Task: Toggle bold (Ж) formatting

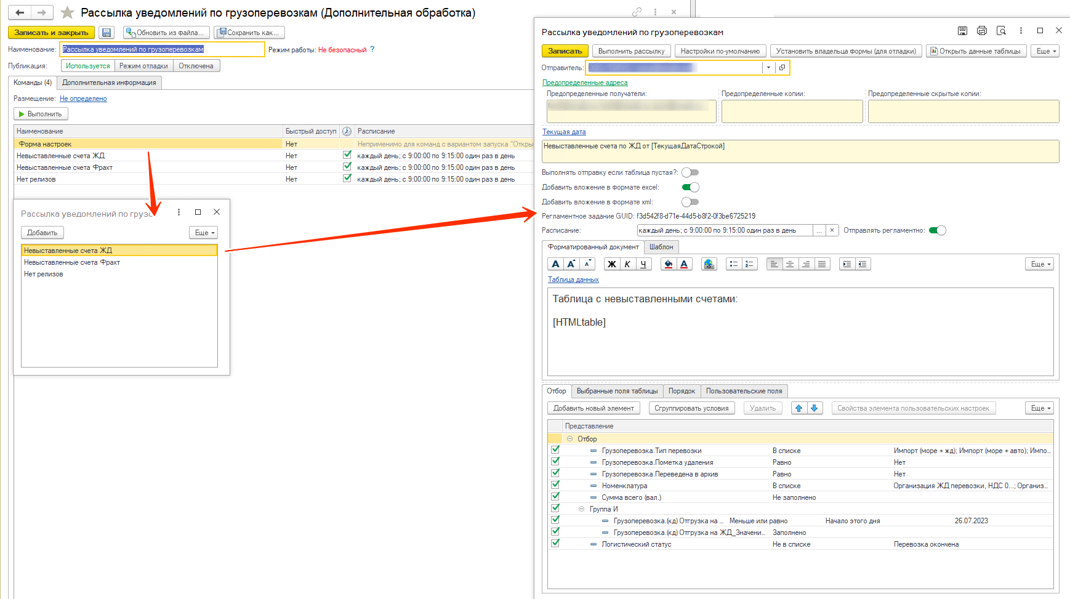Action: click(x=611, y=264)
